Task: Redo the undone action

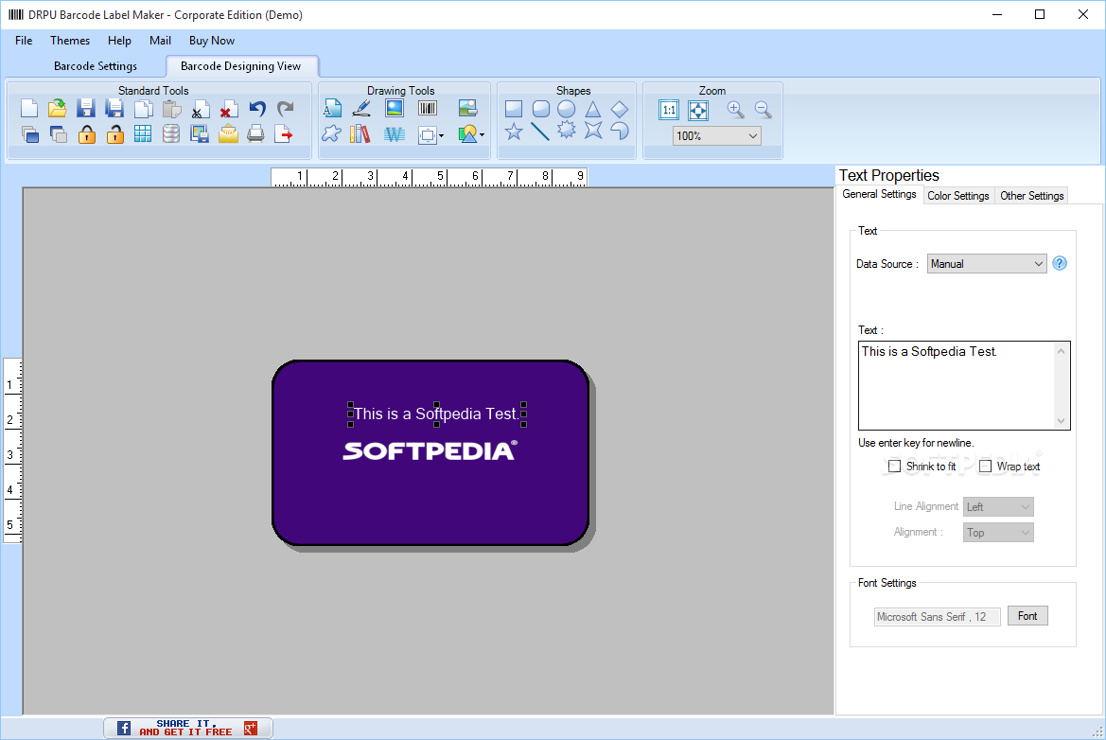Action: 285,109
